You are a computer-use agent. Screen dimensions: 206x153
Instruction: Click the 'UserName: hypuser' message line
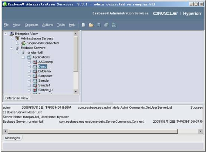pyautogui.click(x=36, y=117)
